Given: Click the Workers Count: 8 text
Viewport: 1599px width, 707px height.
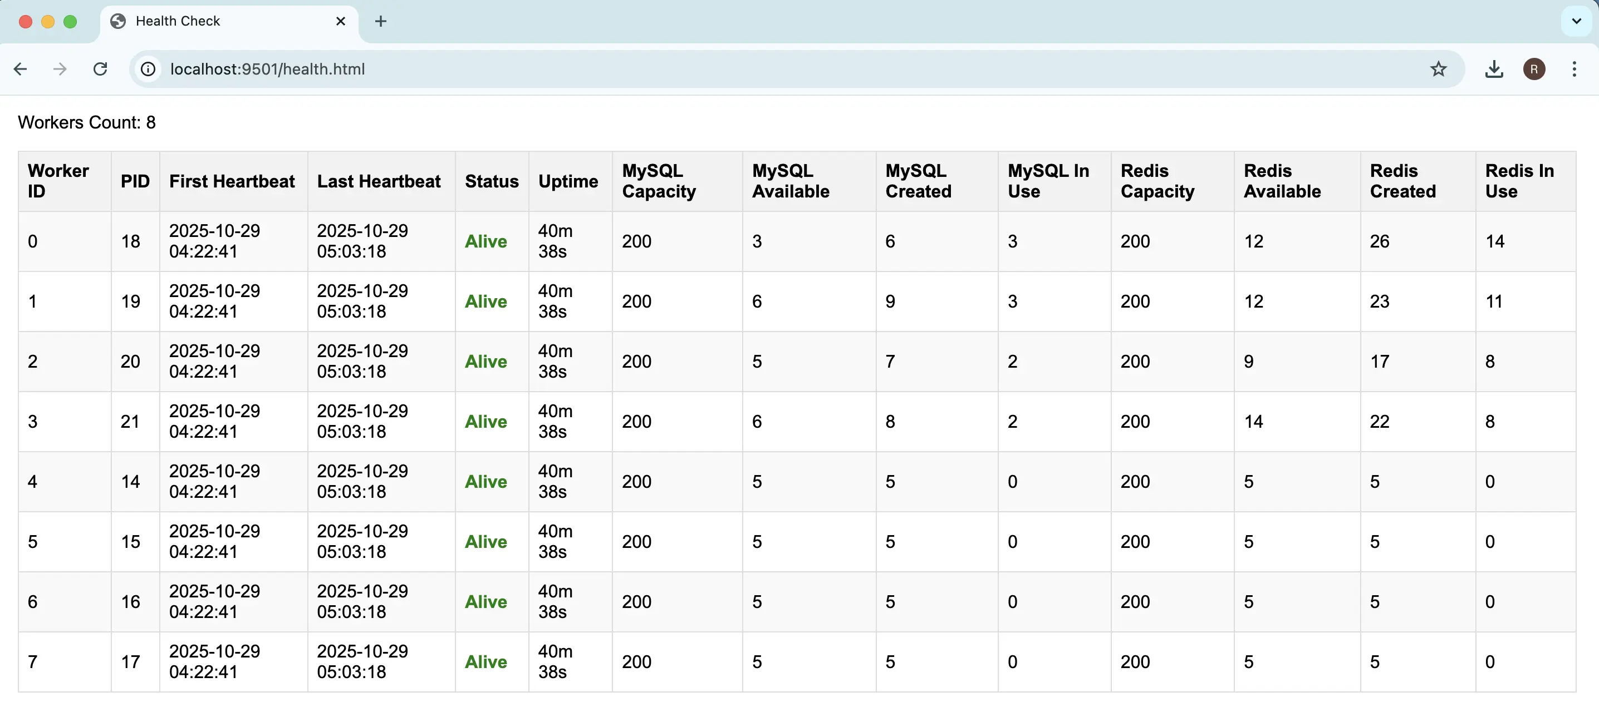Looking at the screenshot, I should click(86, 122).
